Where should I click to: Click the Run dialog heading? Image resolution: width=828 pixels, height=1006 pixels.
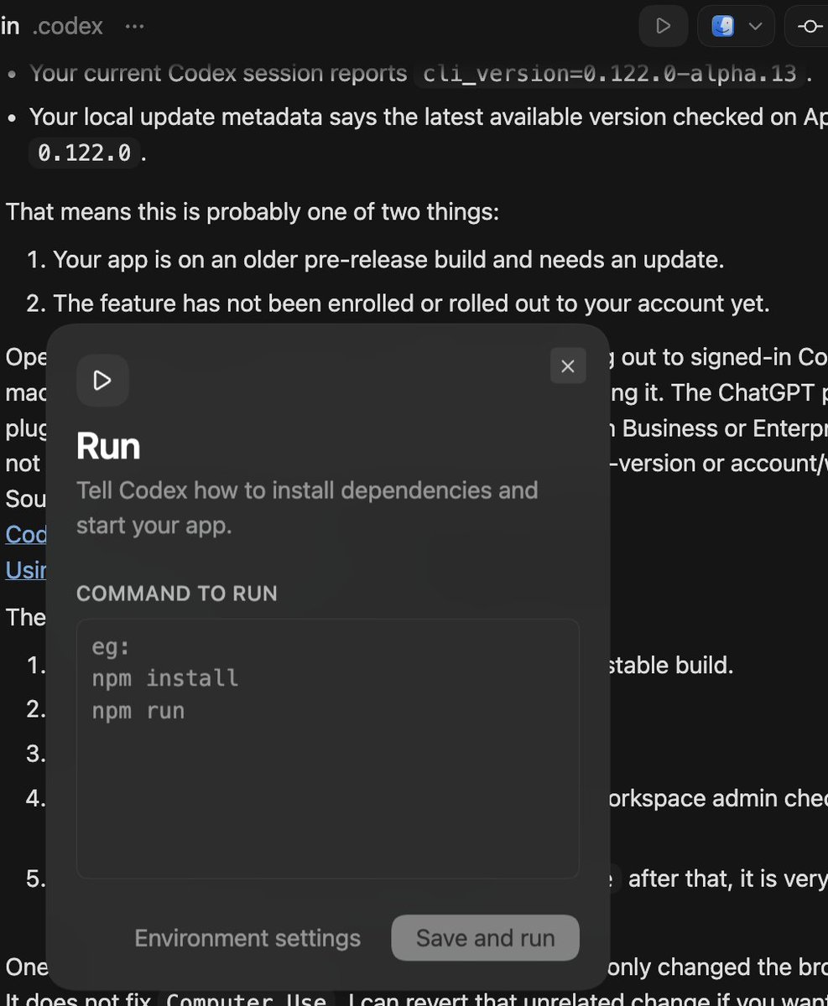pos(108,446)
